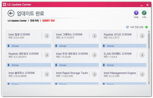Click version text 11.9.5.4
The height and width of the screenshot is (98, 153).
[113, 57]
